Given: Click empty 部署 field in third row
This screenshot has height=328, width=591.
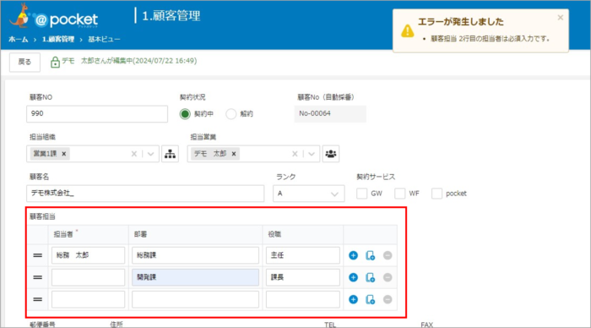Looking at the screenshot, I should (195, 299).
